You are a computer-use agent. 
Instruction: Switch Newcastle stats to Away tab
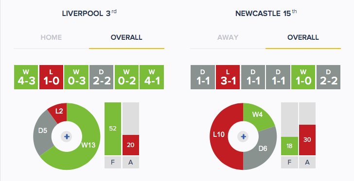[x=228, y=37]
